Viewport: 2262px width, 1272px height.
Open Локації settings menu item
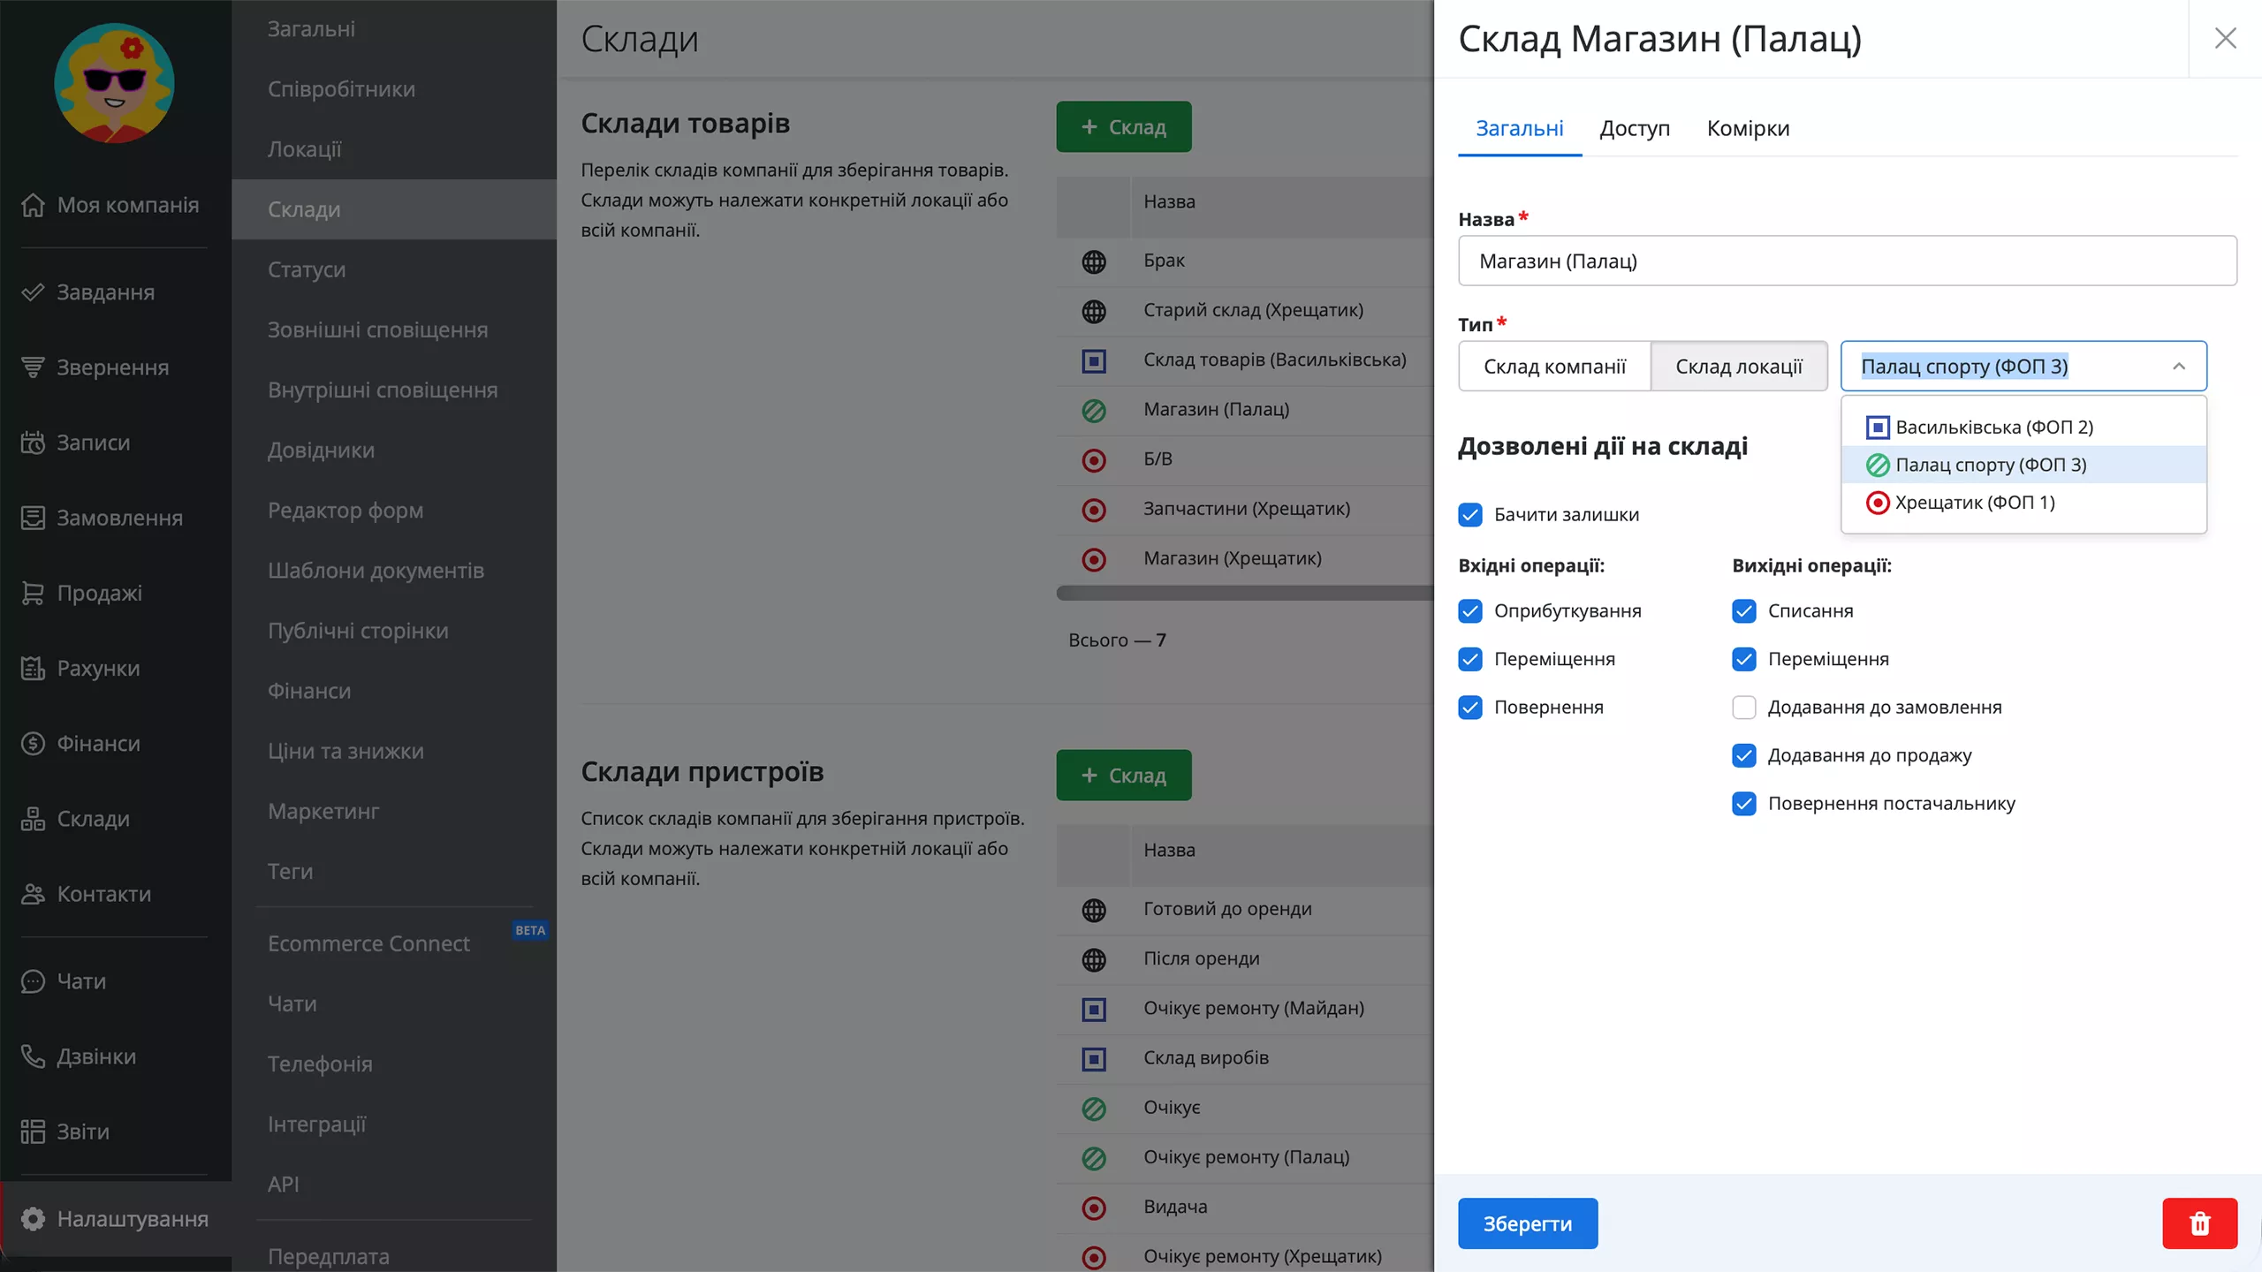[394, 149]
